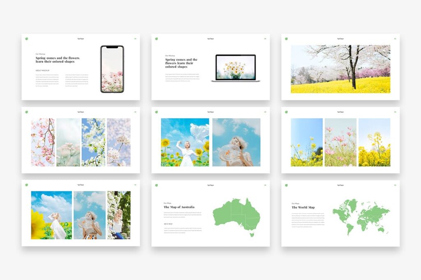Click the Australia map graphic
This screenshot has width=421, height=280.
[237, 215]
